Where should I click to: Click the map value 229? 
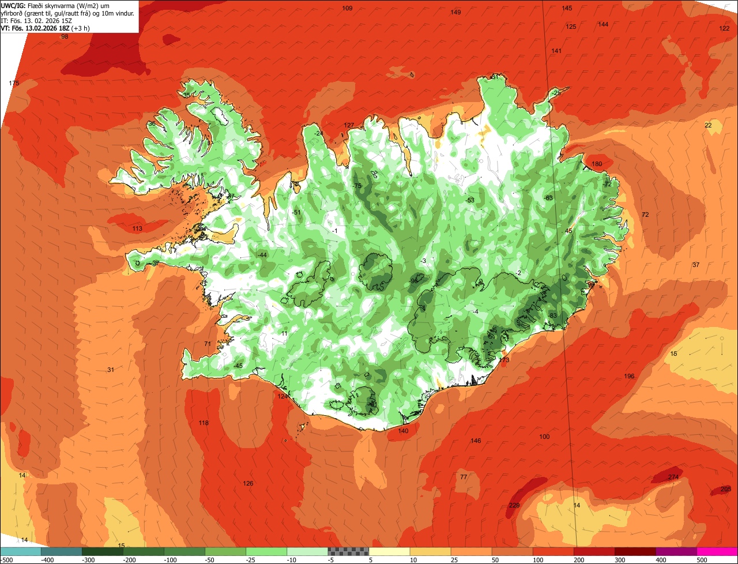point(514,505)
